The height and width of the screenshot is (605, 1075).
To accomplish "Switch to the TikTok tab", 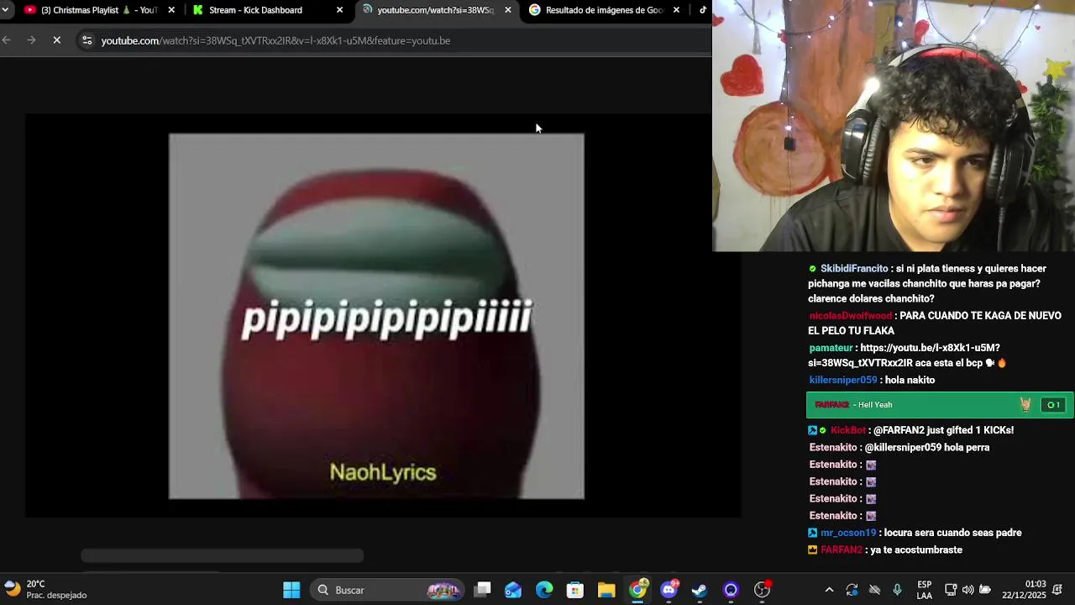I will [x=702, y=10].
